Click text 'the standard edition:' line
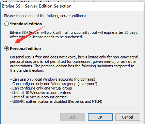The image size is (145, 124). point(27,70)
